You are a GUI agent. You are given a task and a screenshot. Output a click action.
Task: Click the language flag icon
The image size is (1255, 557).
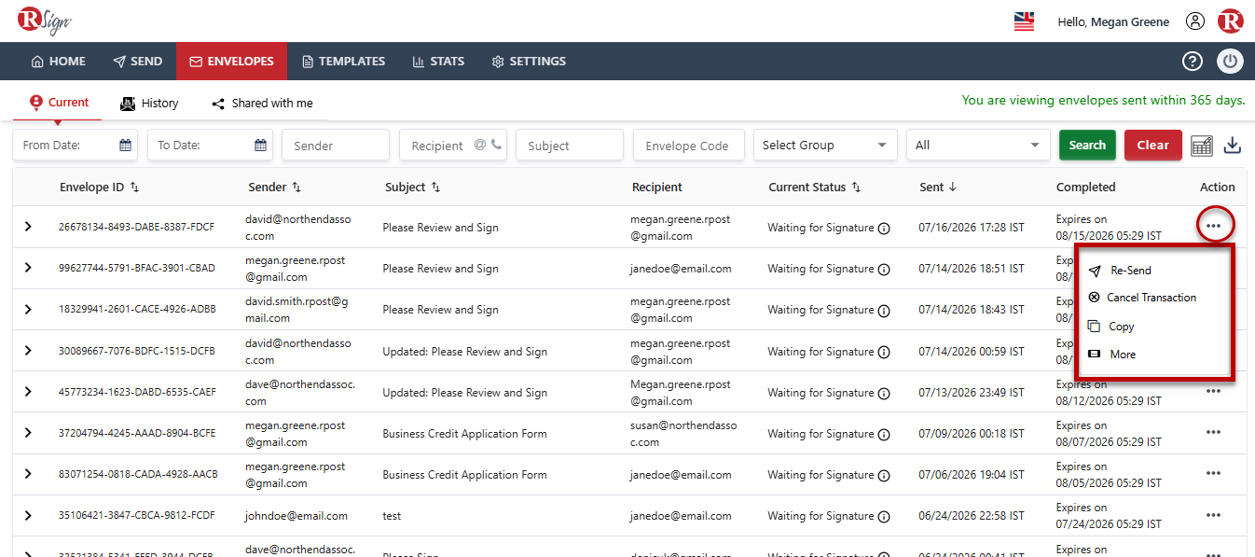[x=1024, y=21]
